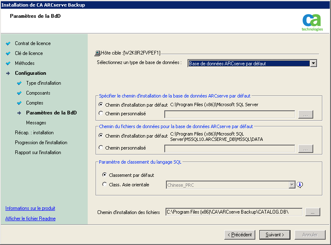Open the Informations sur le produit link

click(30, 209)
